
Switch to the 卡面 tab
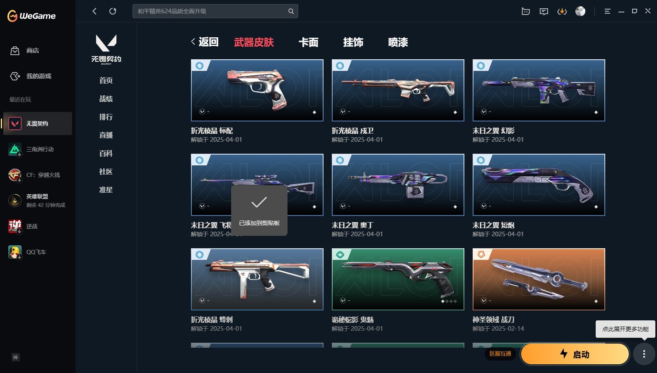(x=309, y=42)
